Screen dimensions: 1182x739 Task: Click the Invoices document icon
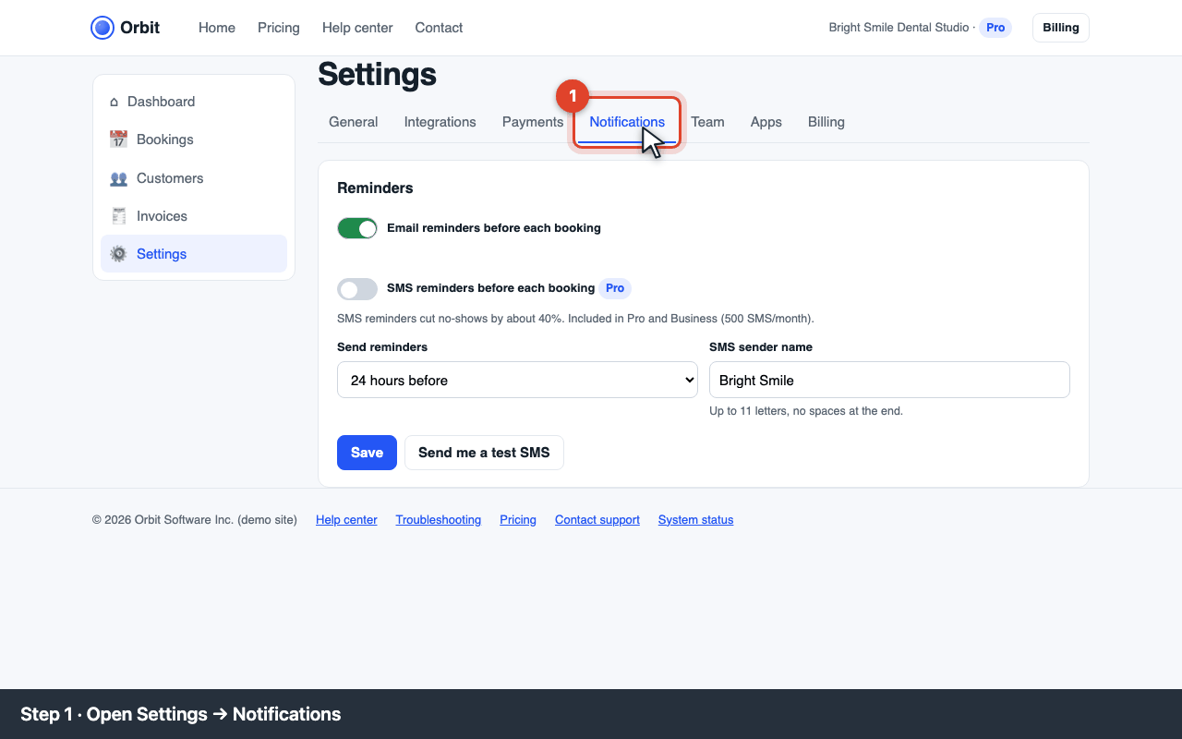[118, 216]
